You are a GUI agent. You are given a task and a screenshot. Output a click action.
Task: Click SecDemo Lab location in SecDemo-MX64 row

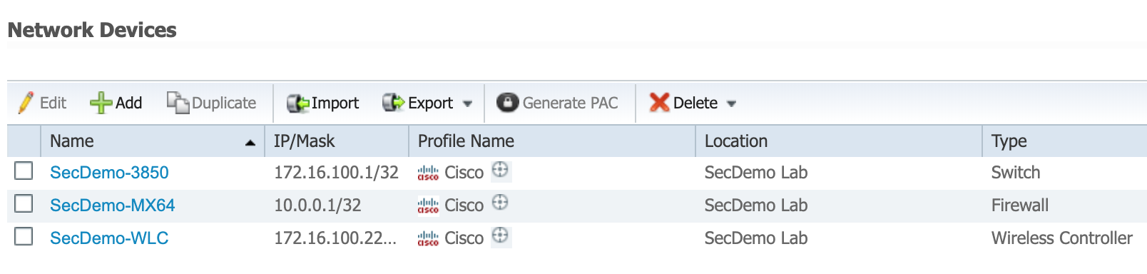(x=756, y=205)
